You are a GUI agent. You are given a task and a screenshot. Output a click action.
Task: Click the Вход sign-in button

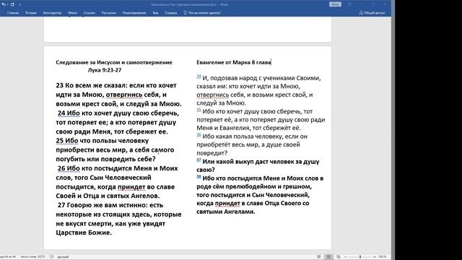tap(335, 4)
